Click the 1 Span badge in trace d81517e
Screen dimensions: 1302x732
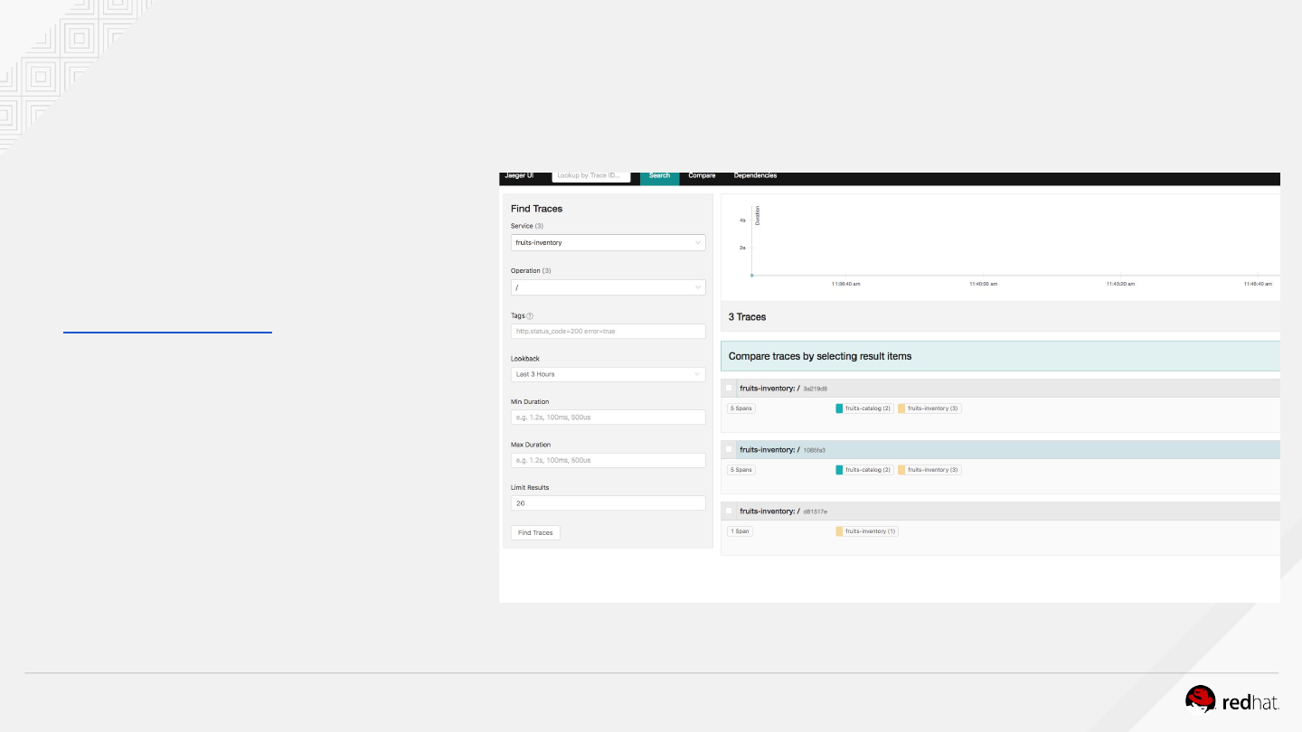click(x=740, y=531)
